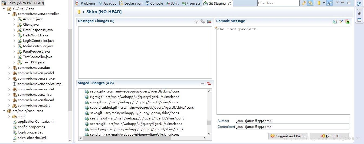This screenshot has height=144, width=364.
Task: Toggle the Amend previous commit icon
Action: tap(335, 22)
